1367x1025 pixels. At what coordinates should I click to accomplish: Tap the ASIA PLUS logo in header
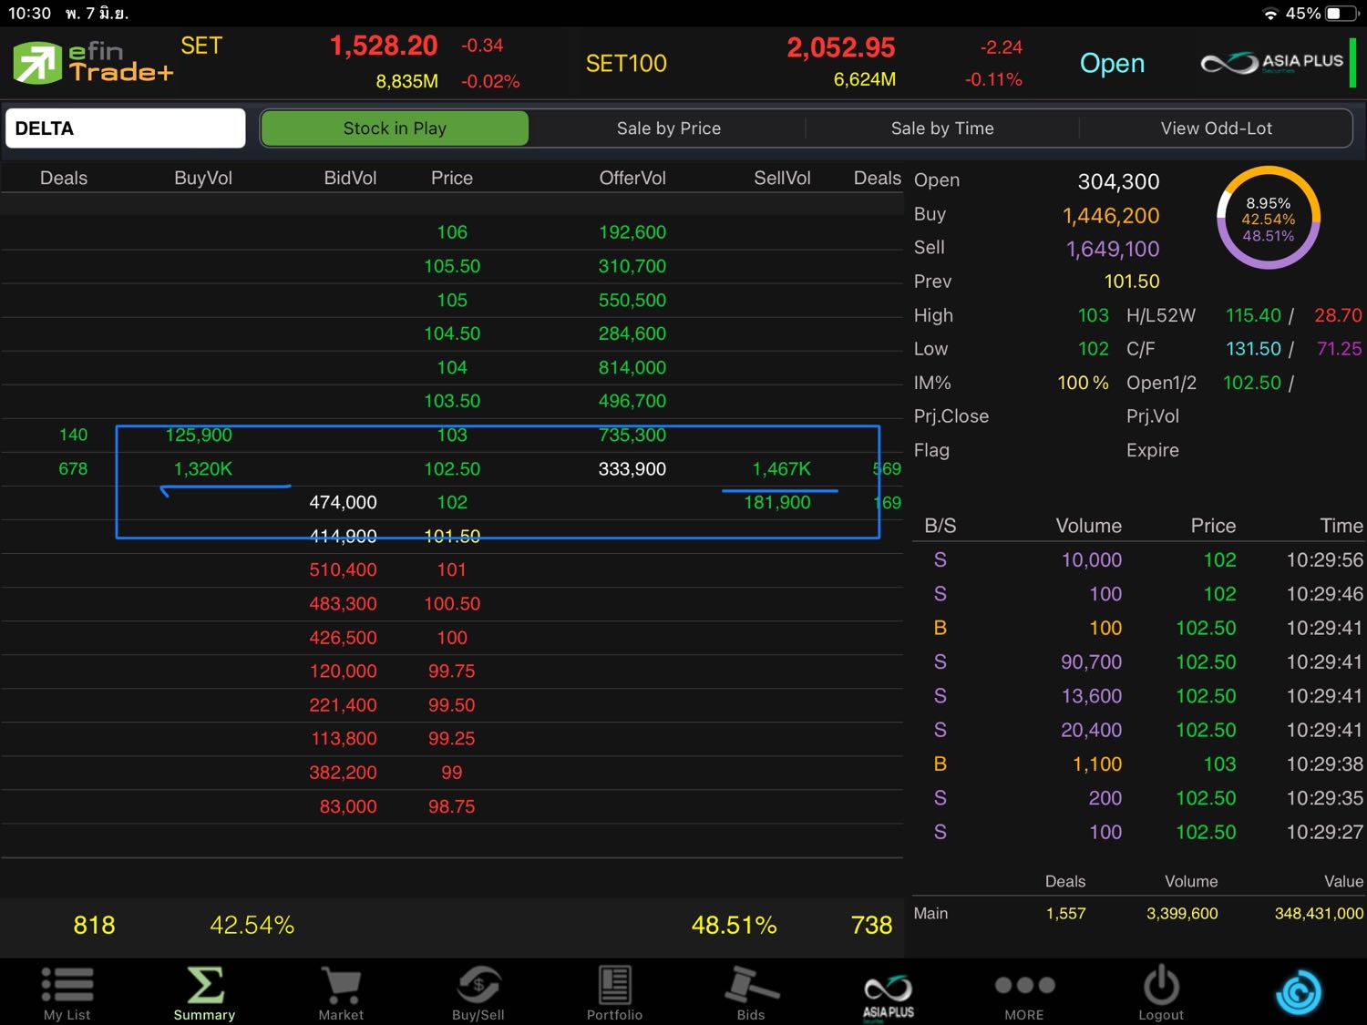[1272, 62]
